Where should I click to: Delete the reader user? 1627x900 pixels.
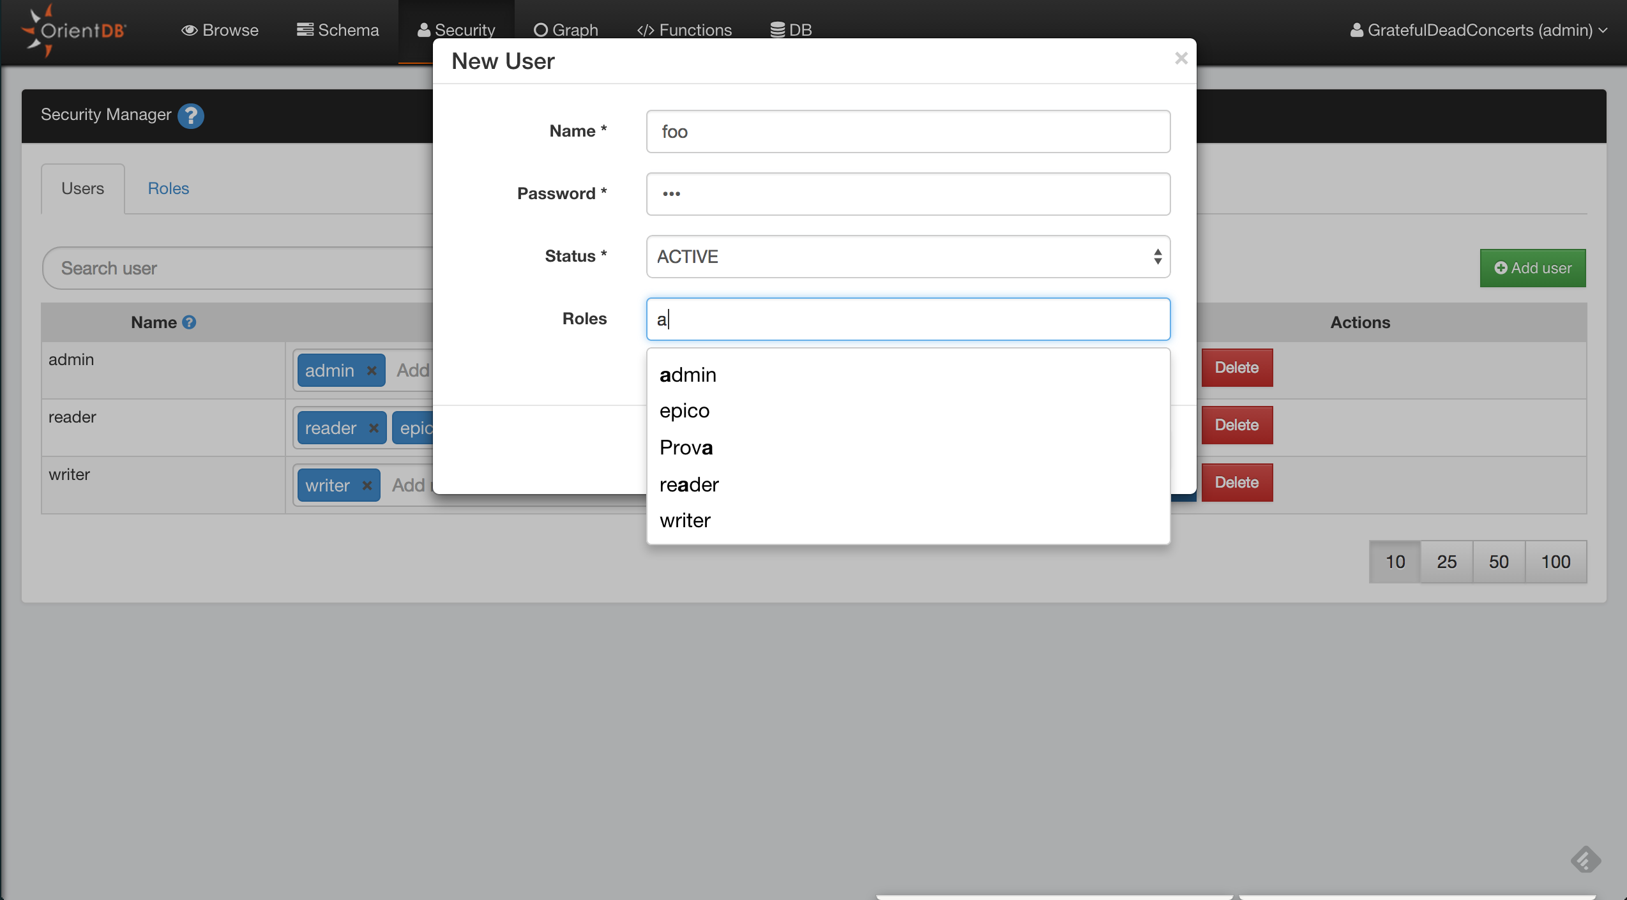(1236, 425)
